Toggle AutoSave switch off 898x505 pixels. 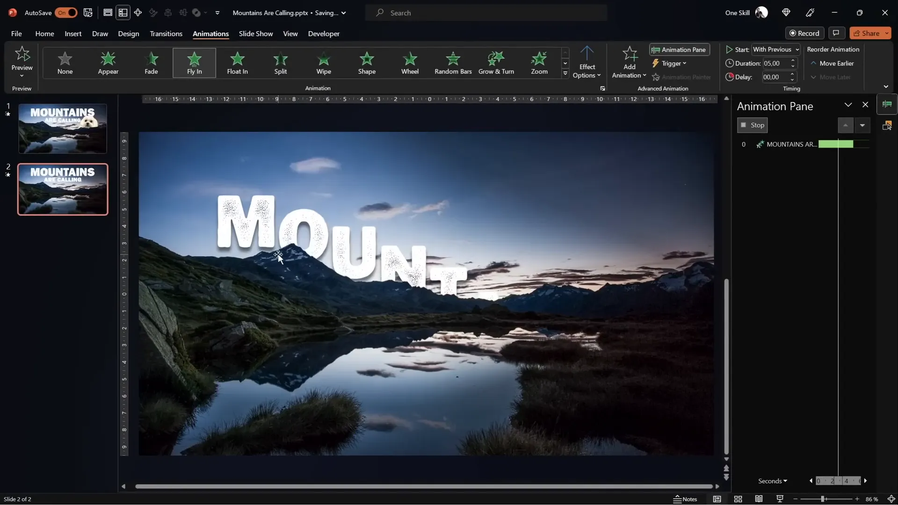point(66,13)
